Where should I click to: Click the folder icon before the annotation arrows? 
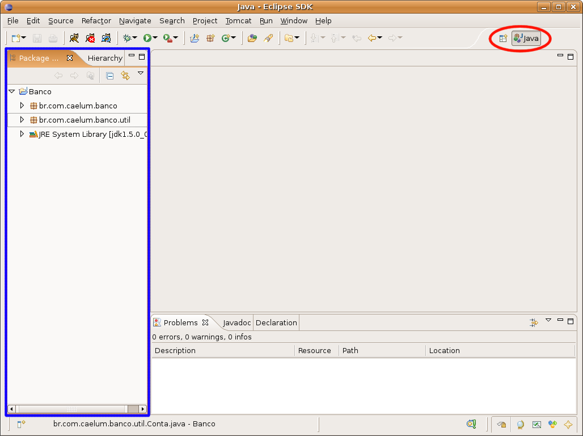click(289, 38)
